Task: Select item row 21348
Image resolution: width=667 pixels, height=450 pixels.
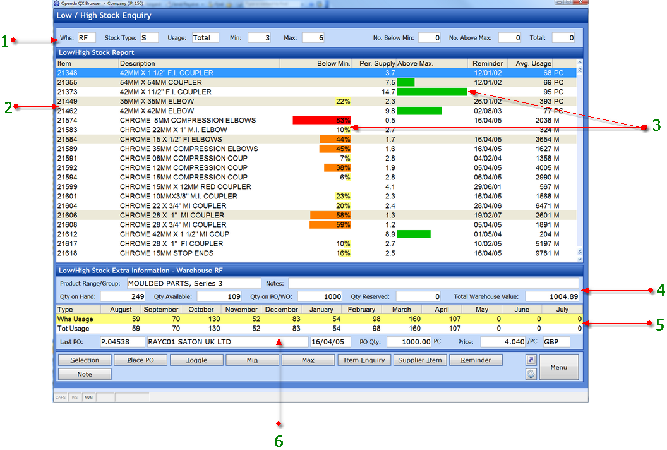Action: tap(316, 73)
